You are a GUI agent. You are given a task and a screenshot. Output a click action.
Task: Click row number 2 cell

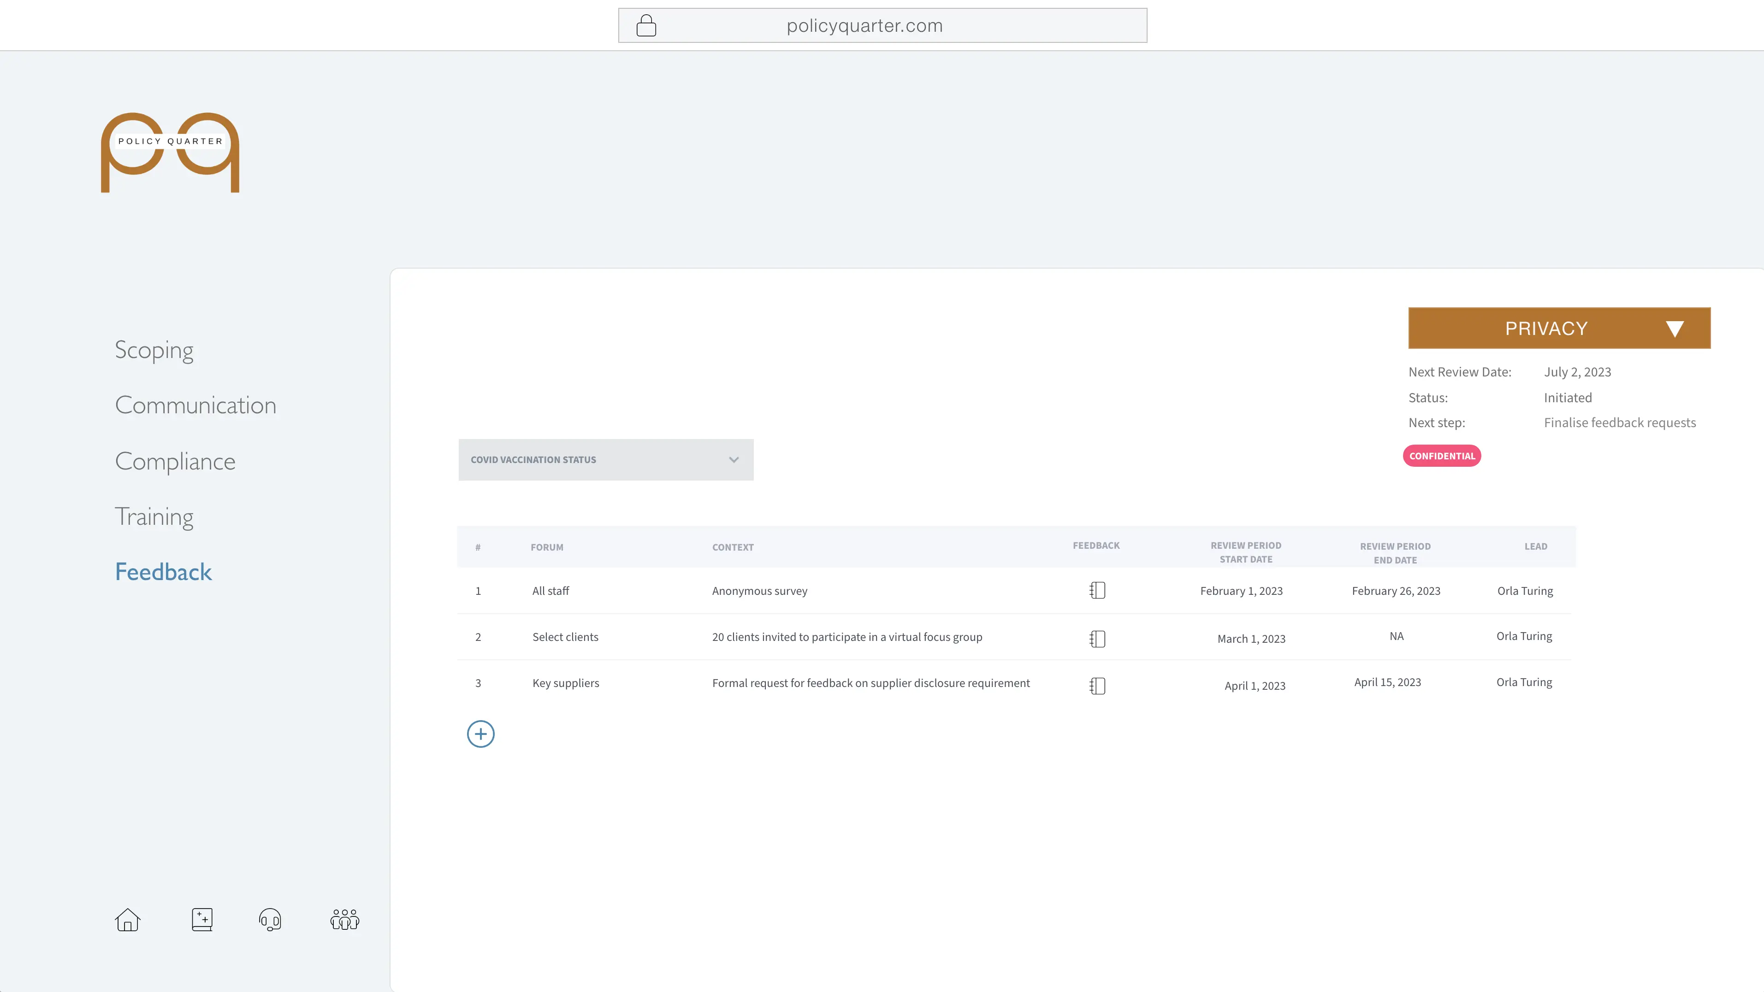click(x=478, y=637)
